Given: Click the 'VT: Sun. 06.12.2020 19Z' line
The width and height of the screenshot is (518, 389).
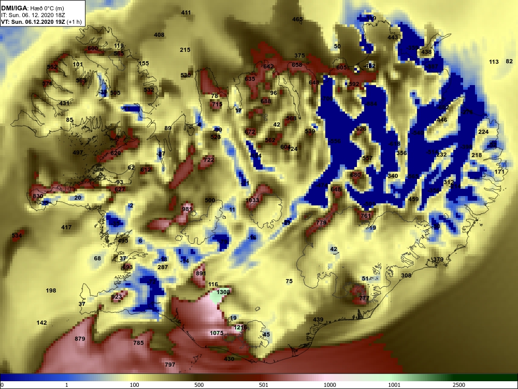Looking at the screenshot, I should [34, 22].
